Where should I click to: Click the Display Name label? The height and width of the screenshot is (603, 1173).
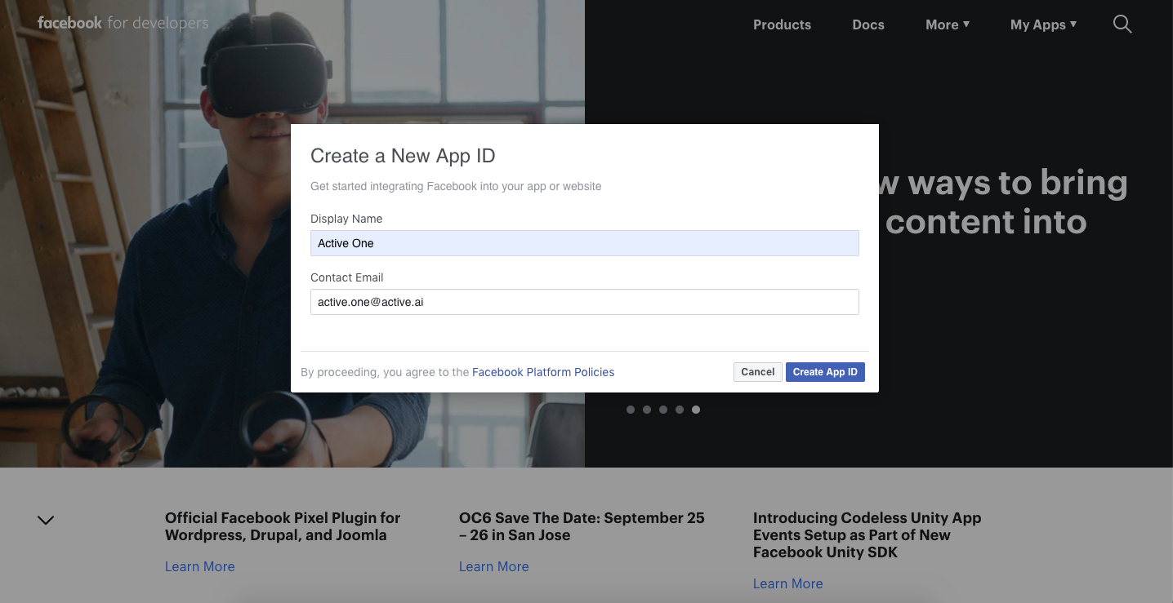tap(346, 219)
